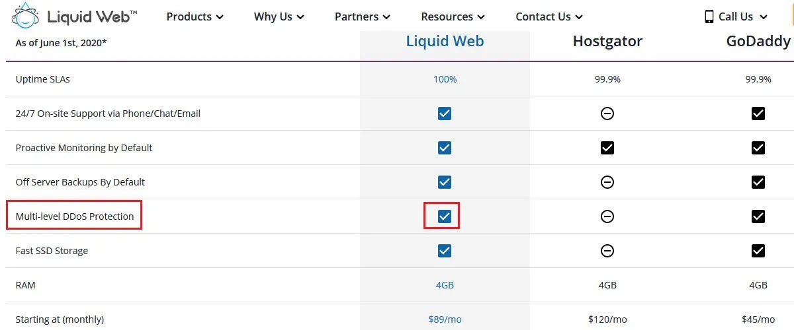The image size is (794, 330).
Task: Open the Partners menu
Action: pos(363,16)
